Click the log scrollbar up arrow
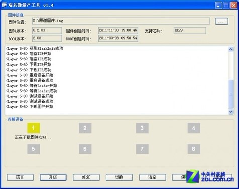 tap(231, 49)
